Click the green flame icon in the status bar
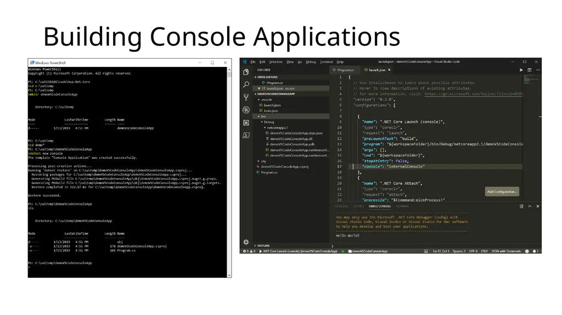This screenshot has width=562, height=315. (343, 251)
